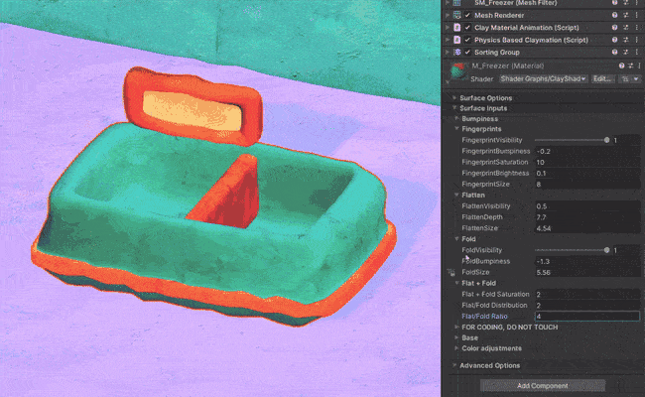Open help for Mesh Renderer component

615,16
